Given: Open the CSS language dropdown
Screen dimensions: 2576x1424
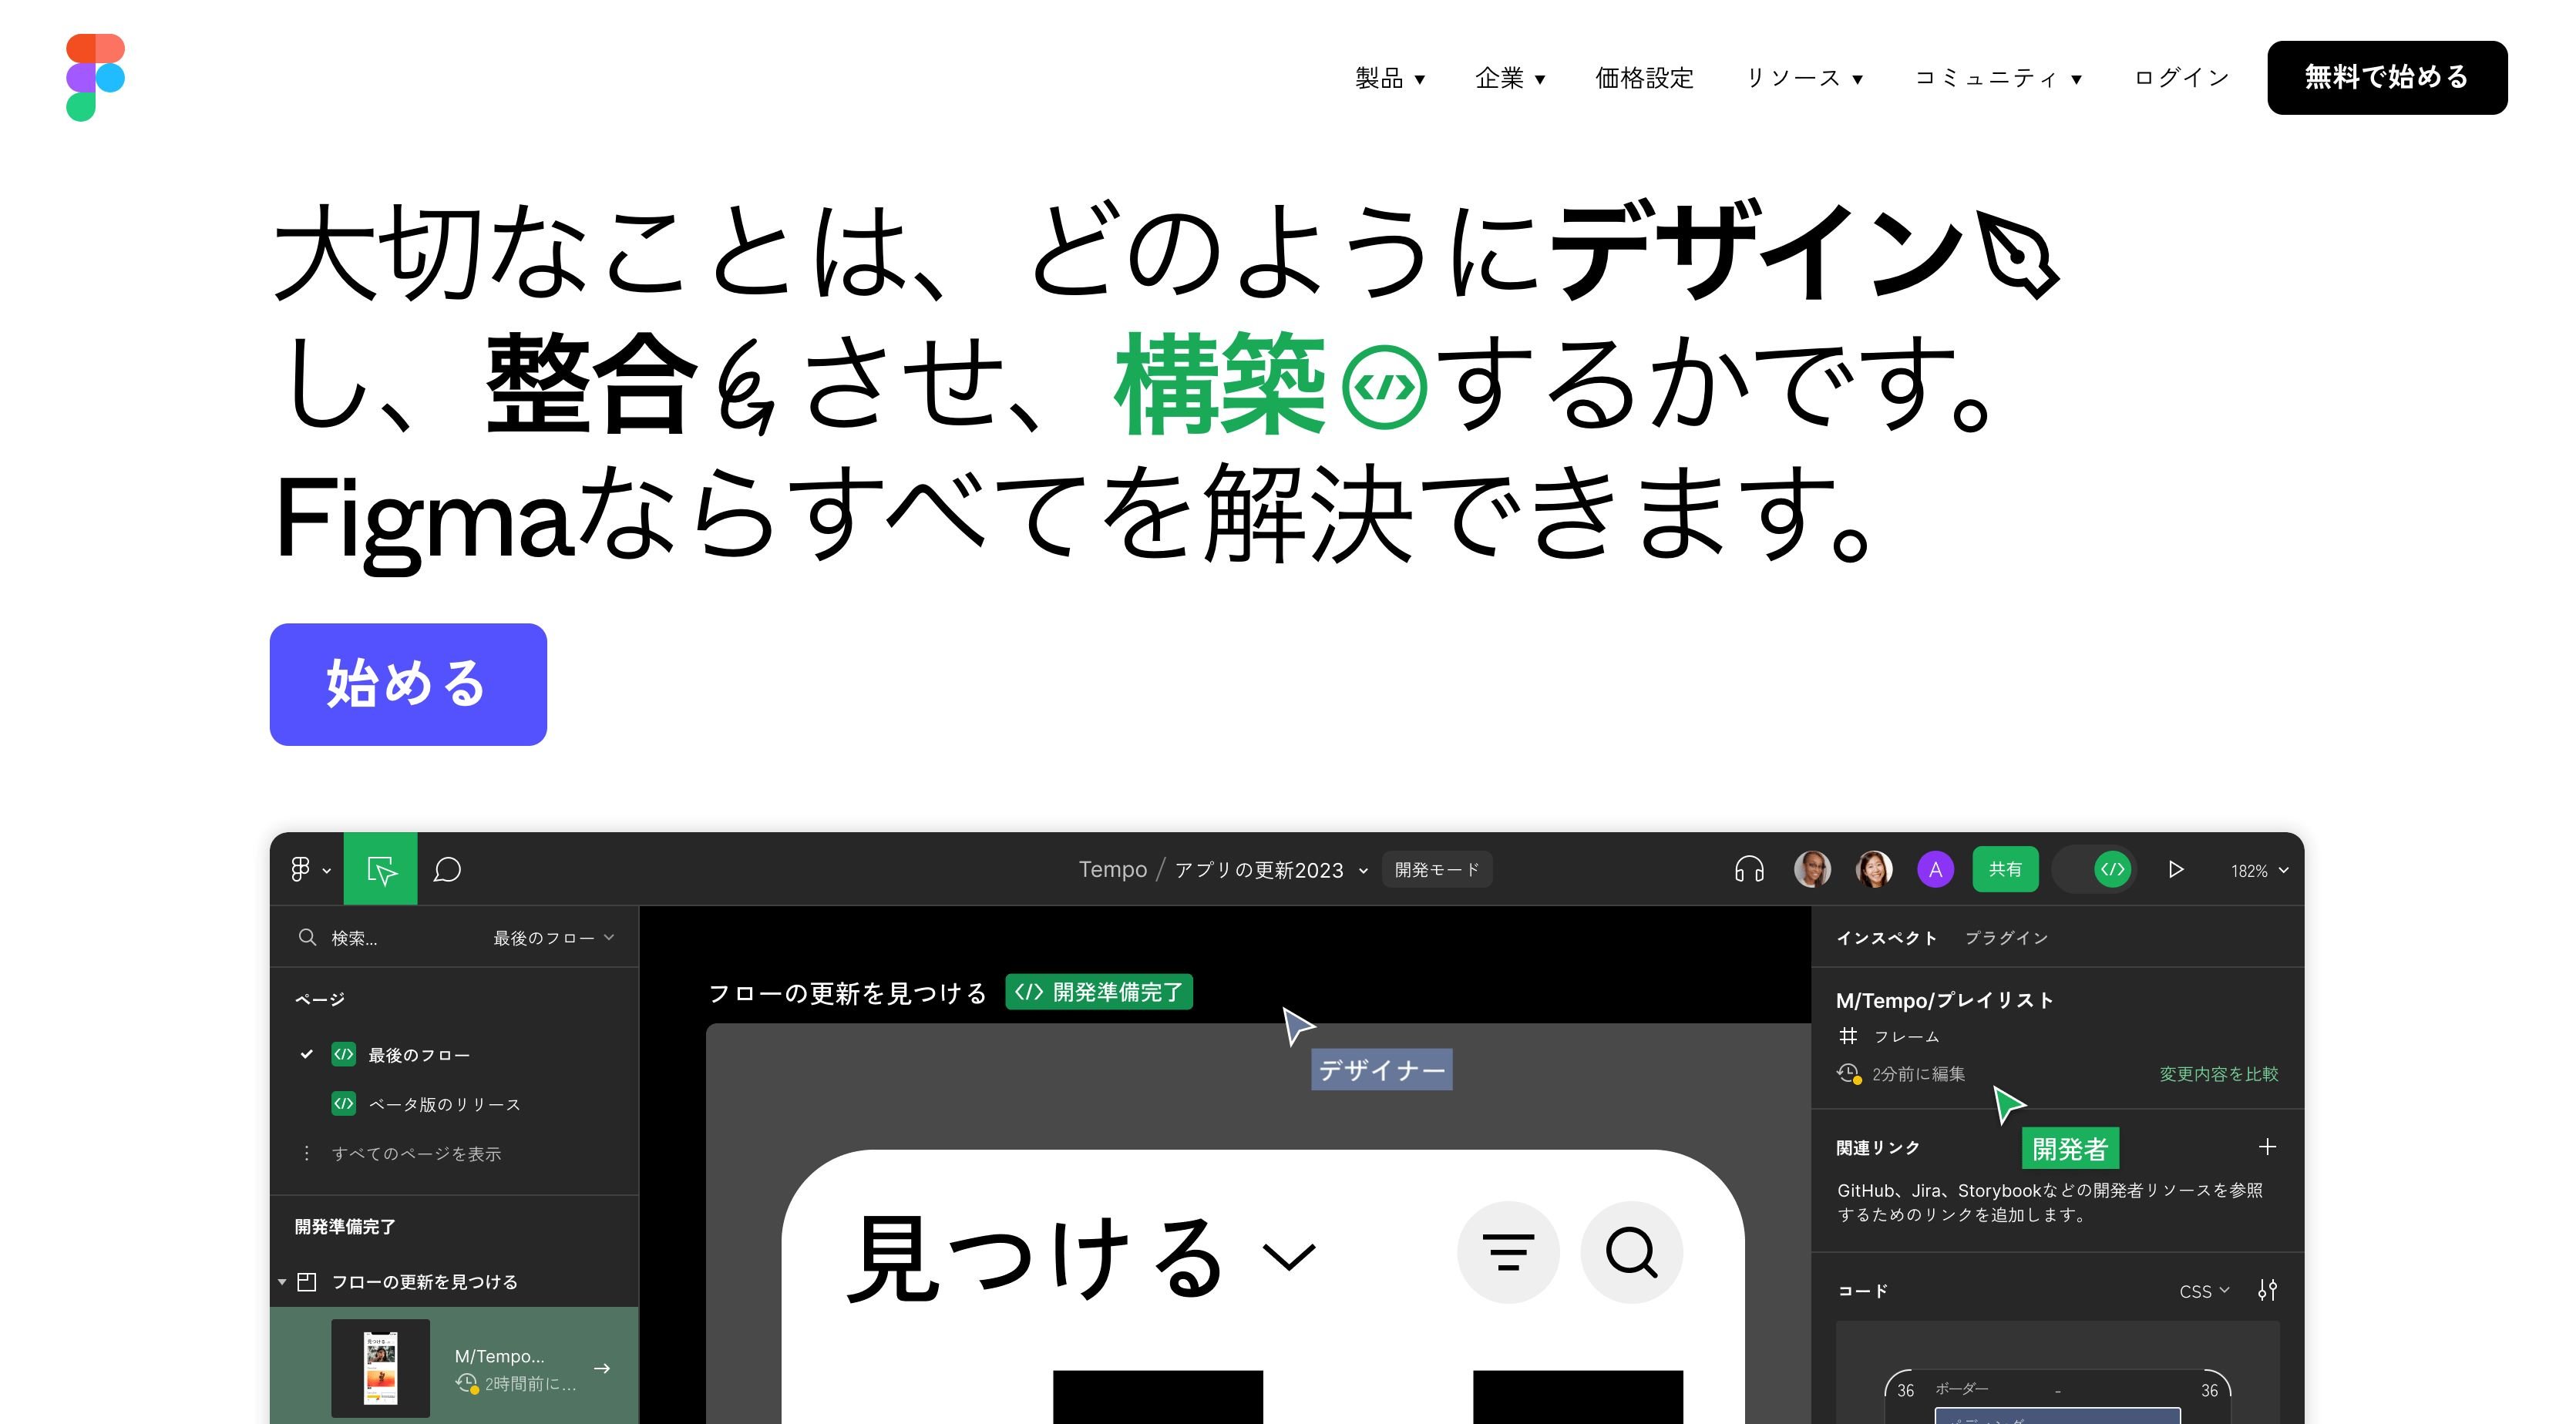Looking at the screenshot, I should click(2204, 1290).
